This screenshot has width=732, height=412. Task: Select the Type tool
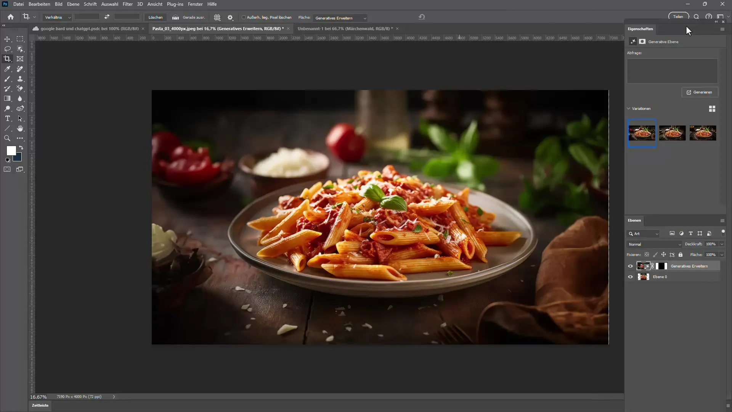pos(7,119)
